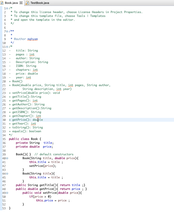Click 'private double price;' field declaration
Screen dimensions: 174x215
34,147
